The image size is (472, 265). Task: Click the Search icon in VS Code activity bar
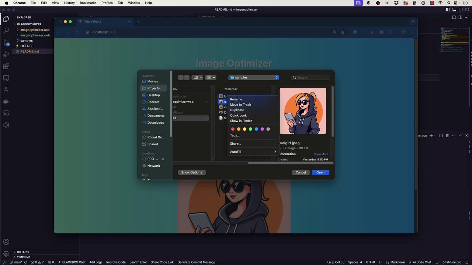pyautogui.click(x=6, y=31)
